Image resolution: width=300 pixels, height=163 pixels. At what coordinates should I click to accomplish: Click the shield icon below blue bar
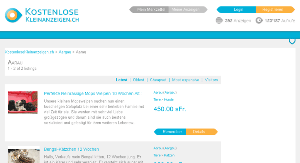pyautogui.click(x=292, y=41)
